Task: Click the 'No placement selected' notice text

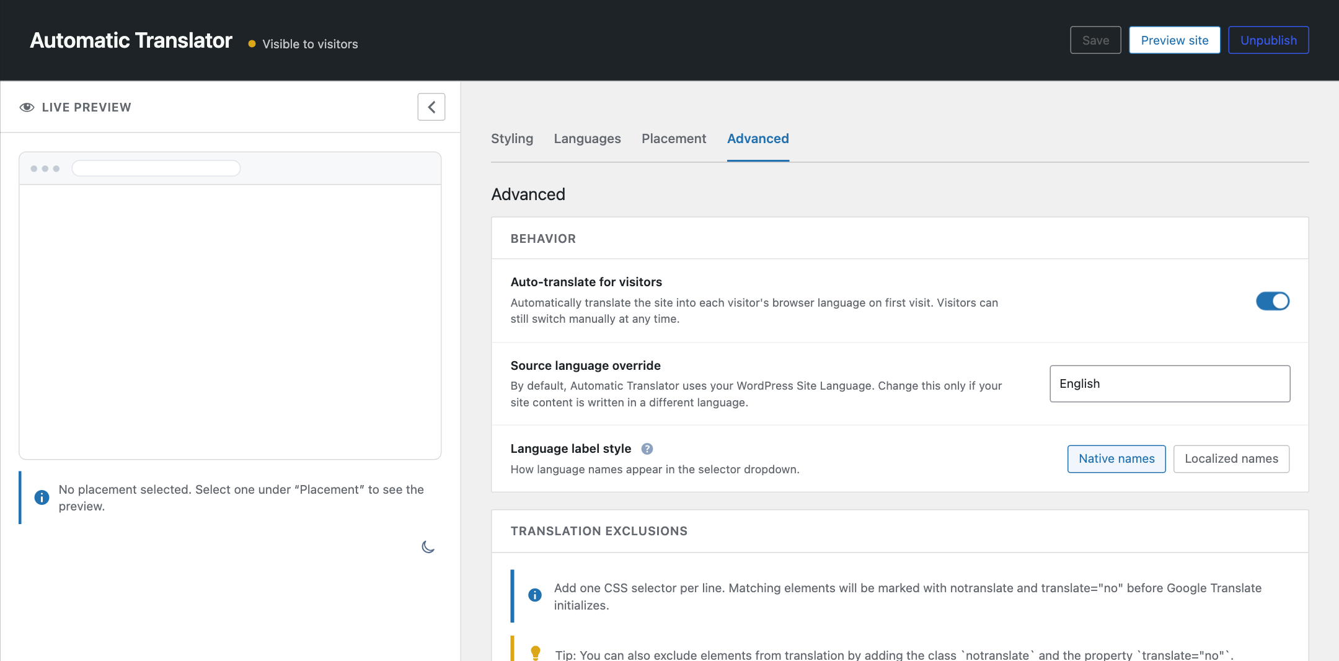Action: click(241, 497)
